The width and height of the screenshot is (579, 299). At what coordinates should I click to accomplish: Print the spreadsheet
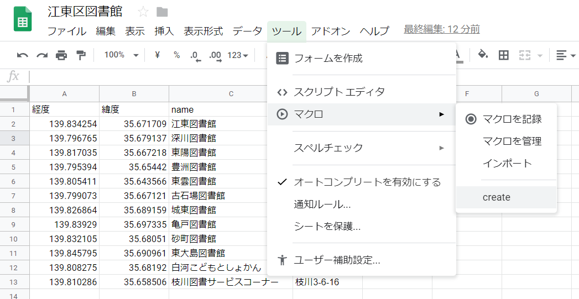[x=61, y=55]
